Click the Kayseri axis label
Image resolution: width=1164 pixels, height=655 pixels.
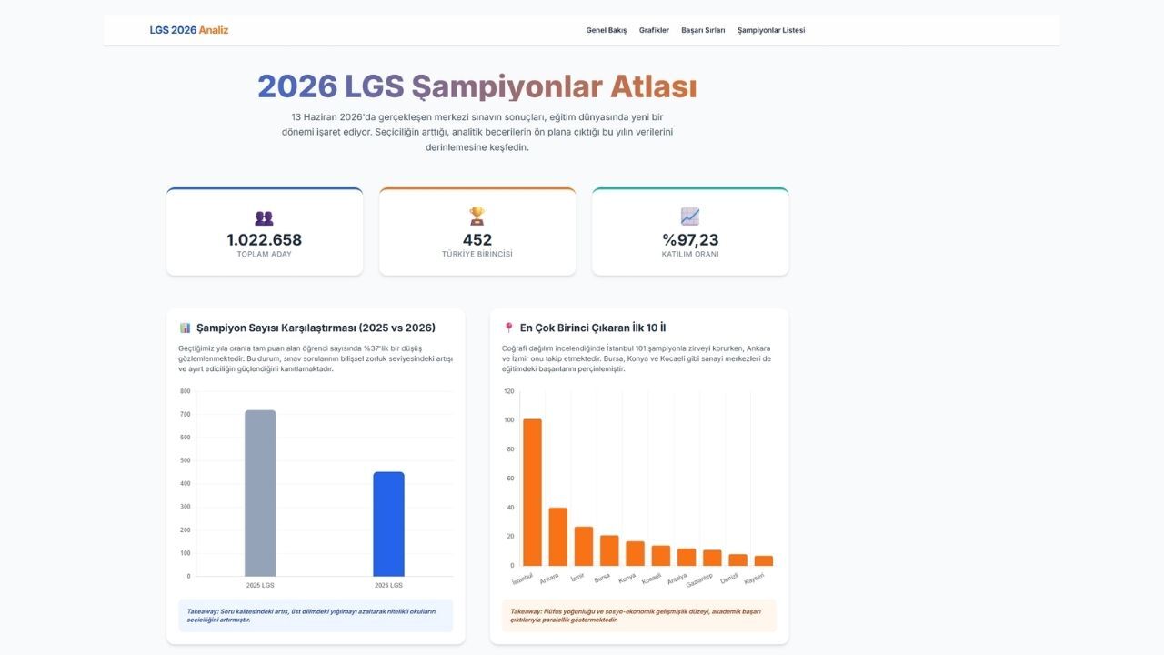[755, 579]
